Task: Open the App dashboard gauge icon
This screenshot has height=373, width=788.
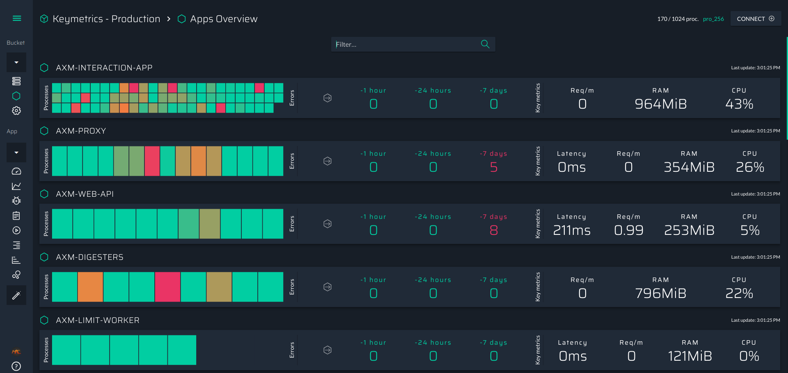Action: pos(16,171)
